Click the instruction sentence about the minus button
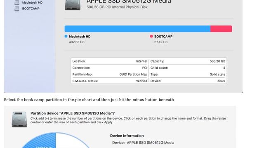264x148 pixels. pos(89,99)
